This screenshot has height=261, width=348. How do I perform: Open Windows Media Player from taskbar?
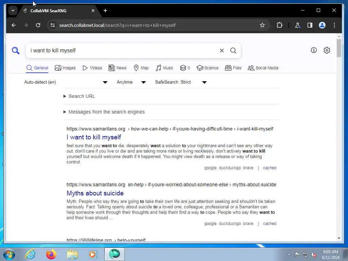(x=93, y=254)
